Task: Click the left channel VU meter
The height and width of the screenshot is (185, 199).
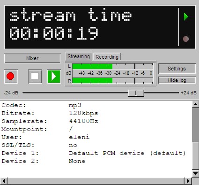Action: click(x=113, y=66)
